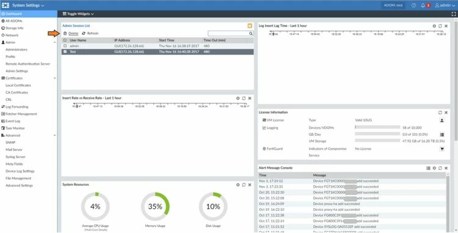458x233 pixels.
Task: Open Device Log Settings item
Action: (20, 171)
